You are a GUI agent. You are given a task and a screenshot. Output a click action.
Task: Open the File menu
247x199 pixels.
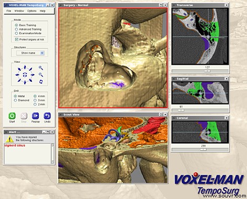(x=8, y=11)
